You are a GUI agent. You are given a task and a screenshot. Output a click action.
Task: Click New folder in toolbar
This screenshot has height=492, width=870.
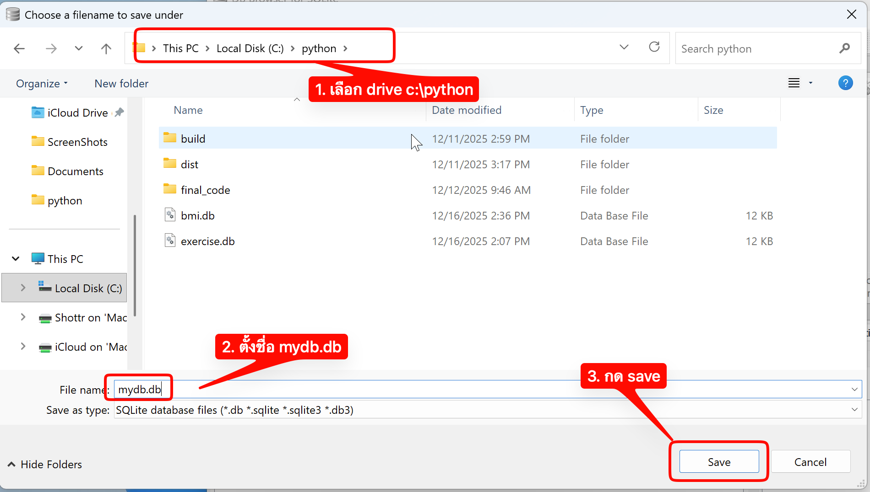[121, 84]
